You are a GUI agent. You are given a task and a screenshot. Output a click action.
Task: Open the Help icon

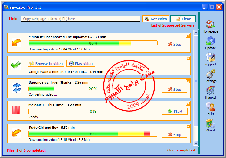(x=210, y=107)
